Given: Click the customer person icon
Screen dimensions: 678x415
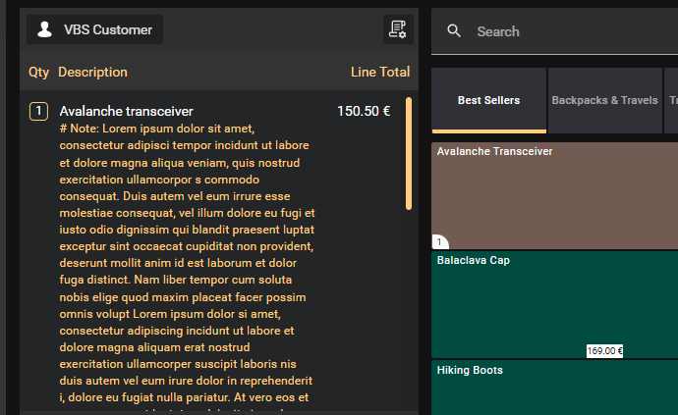Looking at the screenshot, I should [x=44, y=29].
